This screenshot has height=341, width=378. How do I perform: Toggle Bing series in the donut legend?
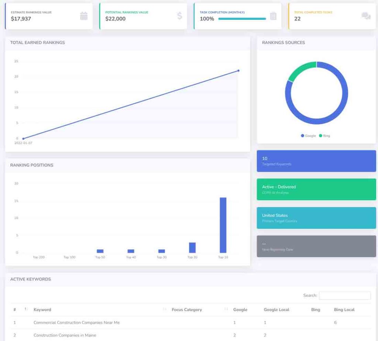point(324,136)
